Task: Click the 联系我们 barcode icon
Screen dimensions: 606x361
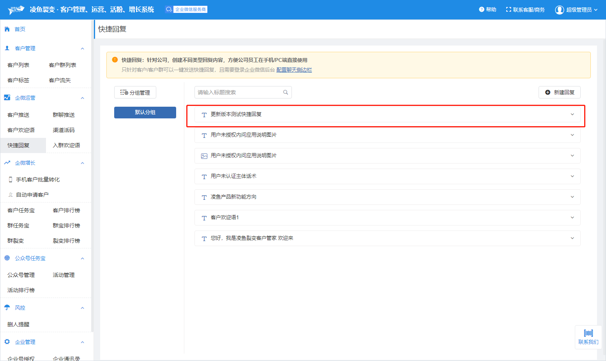Action: pyautogui.click(x=588, y=333)
